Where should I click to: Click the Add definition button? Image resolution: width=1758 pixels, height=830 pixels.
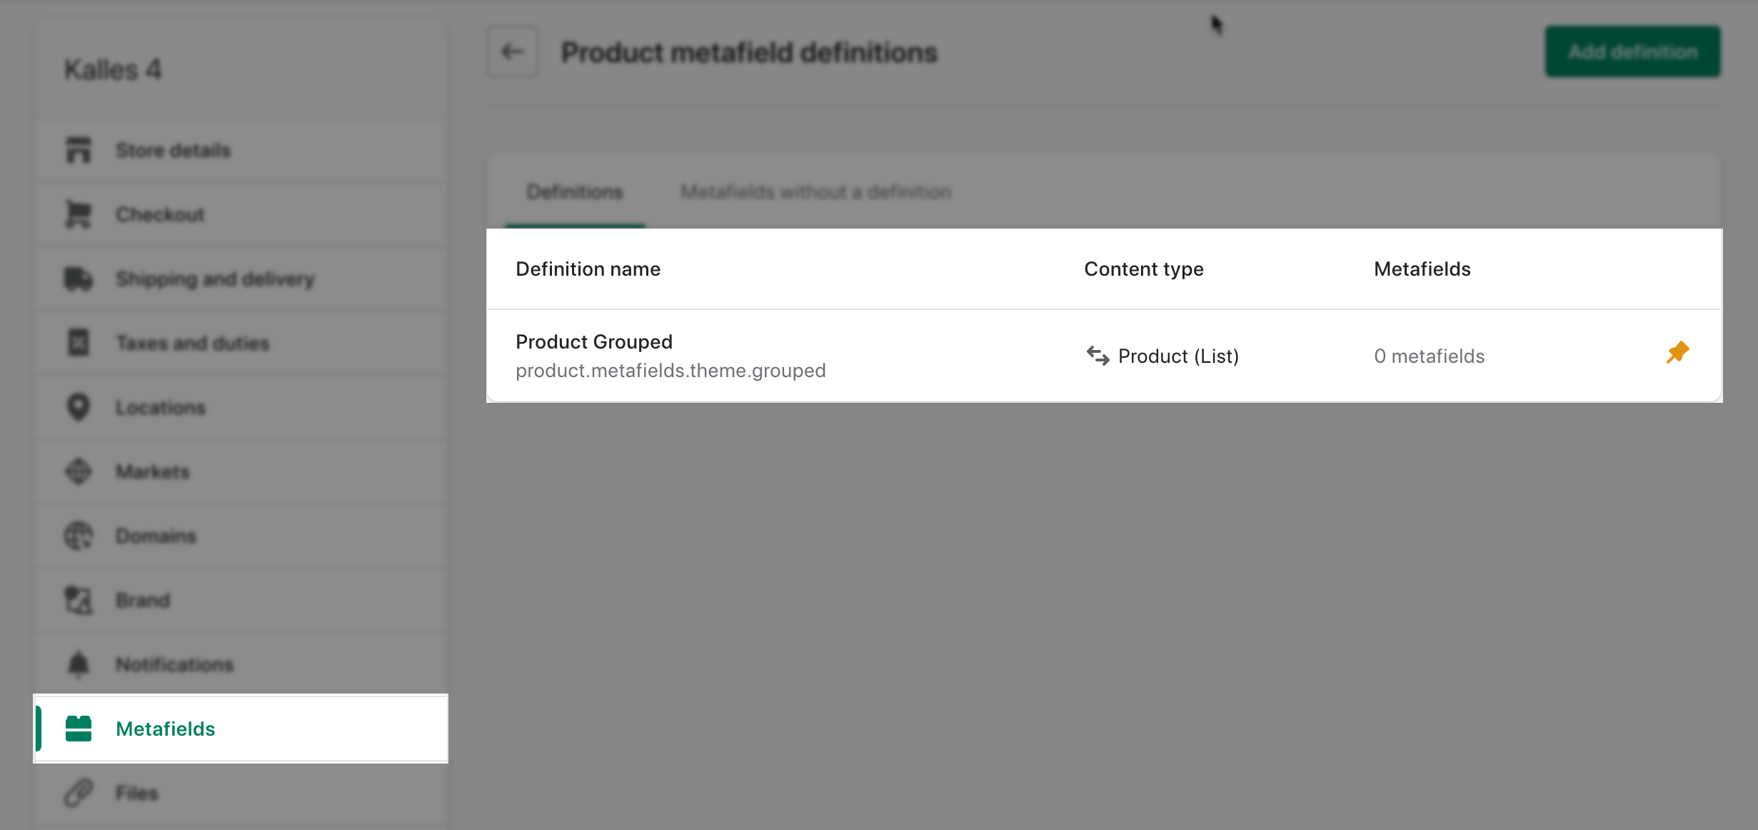tap(1633, 51)
